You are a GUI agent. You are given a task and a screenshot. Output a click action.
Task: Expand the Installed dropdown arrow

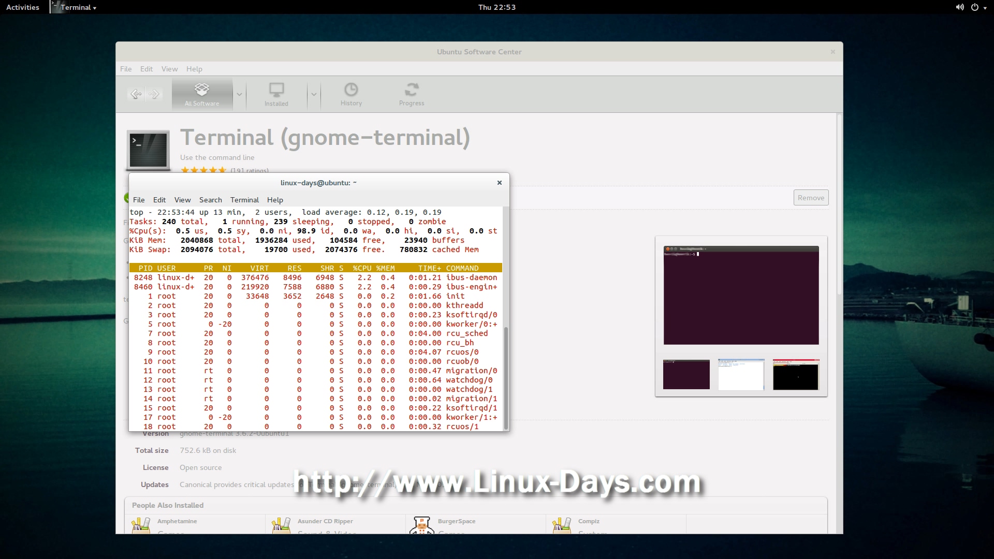click(313, 94)
